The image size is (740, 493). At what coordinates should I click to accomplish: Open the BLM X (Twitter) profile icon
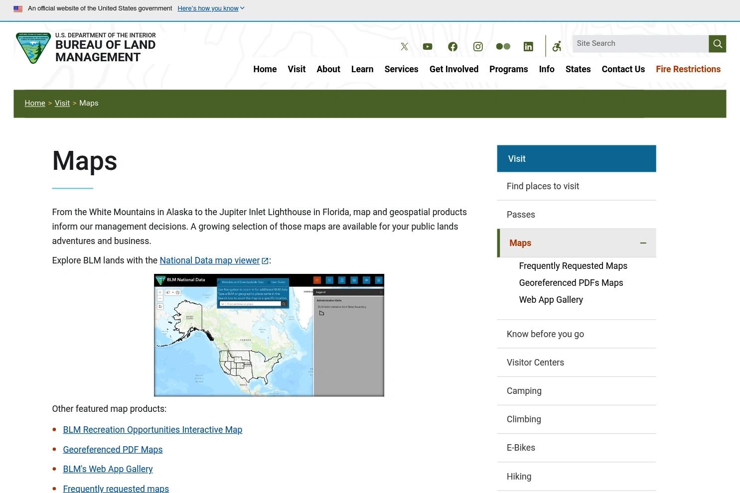click(404, 46)
